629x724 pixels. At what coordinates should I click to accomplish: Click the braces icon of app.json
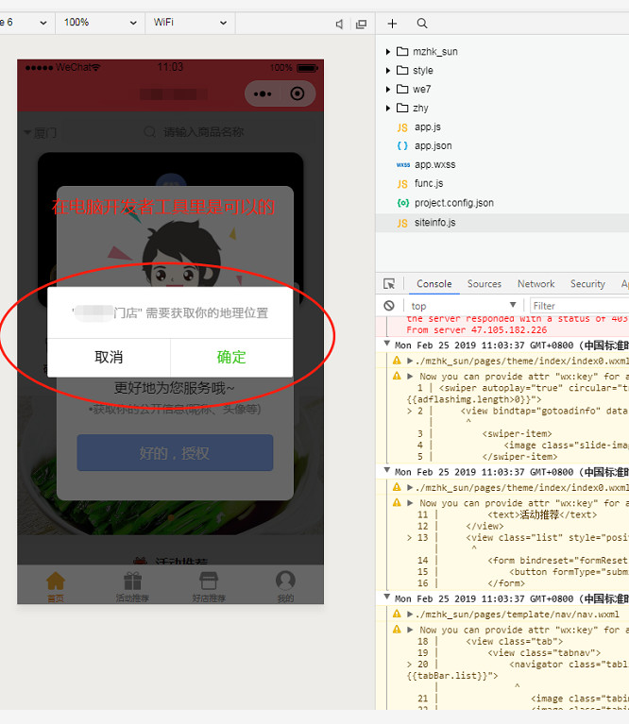[402, 146]
